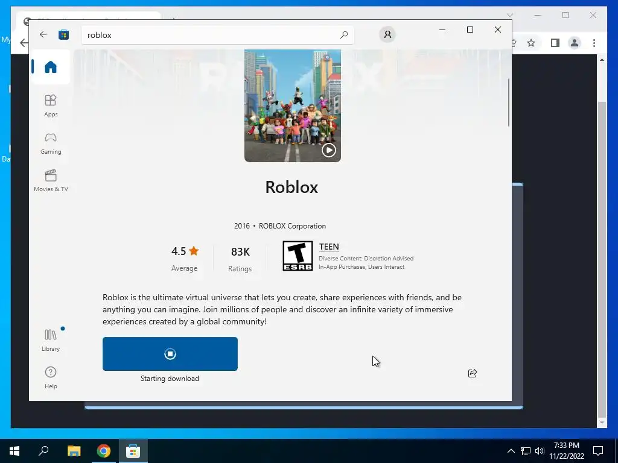Share the Roblox app page
The image size is (618, 463).
[x=472, y=373]
